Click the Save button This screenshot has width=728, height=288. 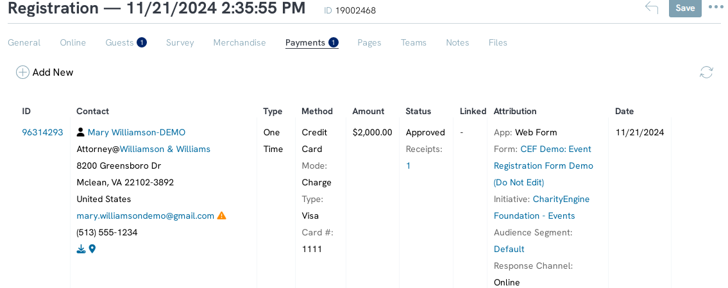pos(685,8)
